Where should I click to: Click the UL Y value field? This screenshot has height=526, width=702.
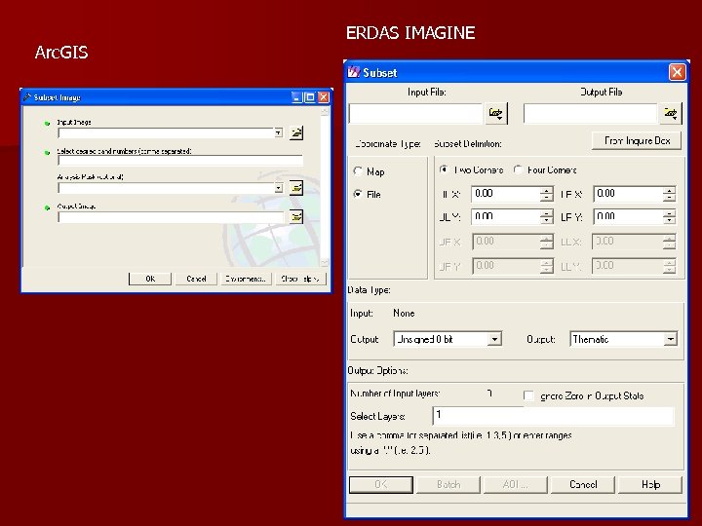click(x=505, y=217)
